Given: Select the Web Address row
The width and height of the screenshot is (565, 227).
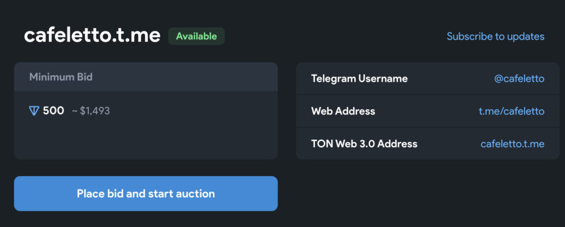Looking at the screenshot, I should (x=428, y=111).
